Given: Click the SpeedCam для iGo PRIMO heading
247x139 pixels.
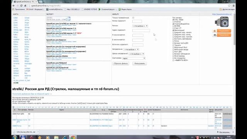Looking at the screenshot, I should point(57,56).
